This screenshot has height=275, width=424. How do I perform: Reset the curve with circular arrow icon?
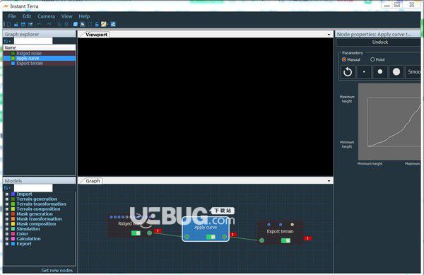[x=348, y=72]
